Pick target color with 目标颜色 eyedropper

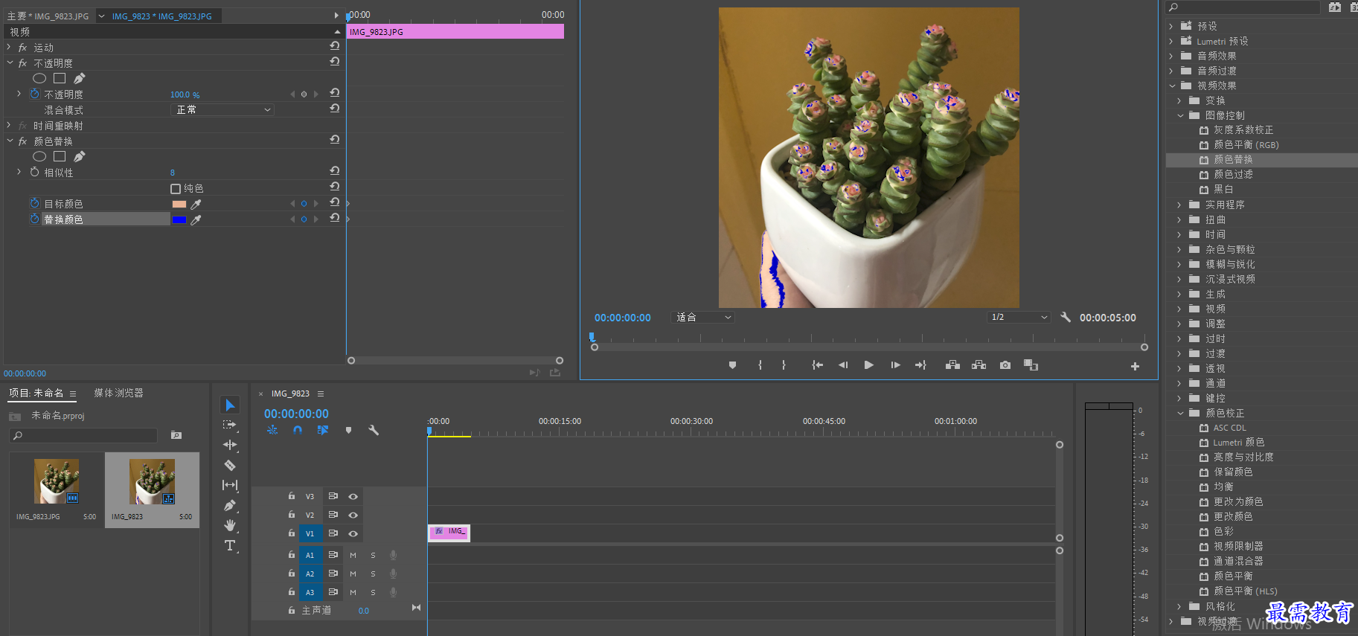(196, 204)
